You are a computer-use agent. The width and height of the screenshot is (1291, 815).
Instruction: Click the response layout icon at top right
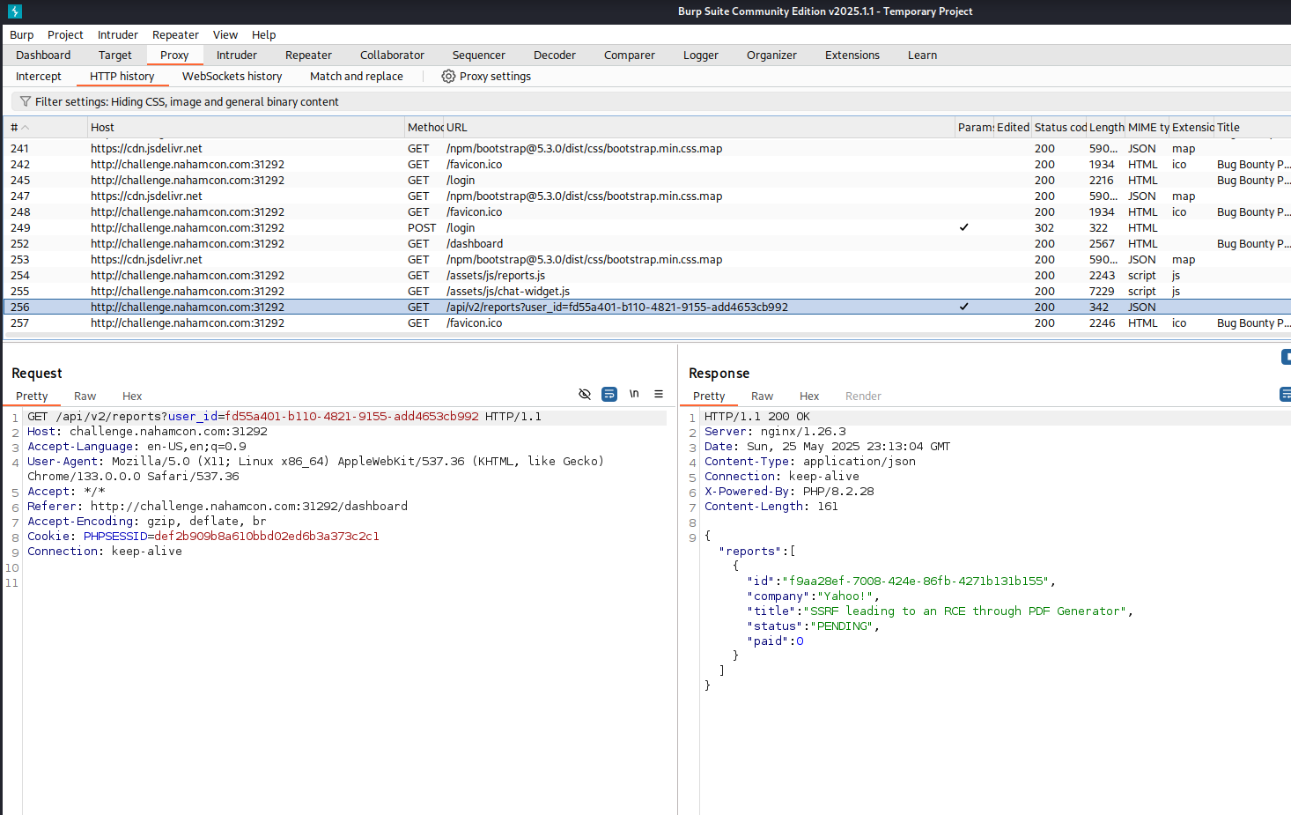tap(1286, 357)
